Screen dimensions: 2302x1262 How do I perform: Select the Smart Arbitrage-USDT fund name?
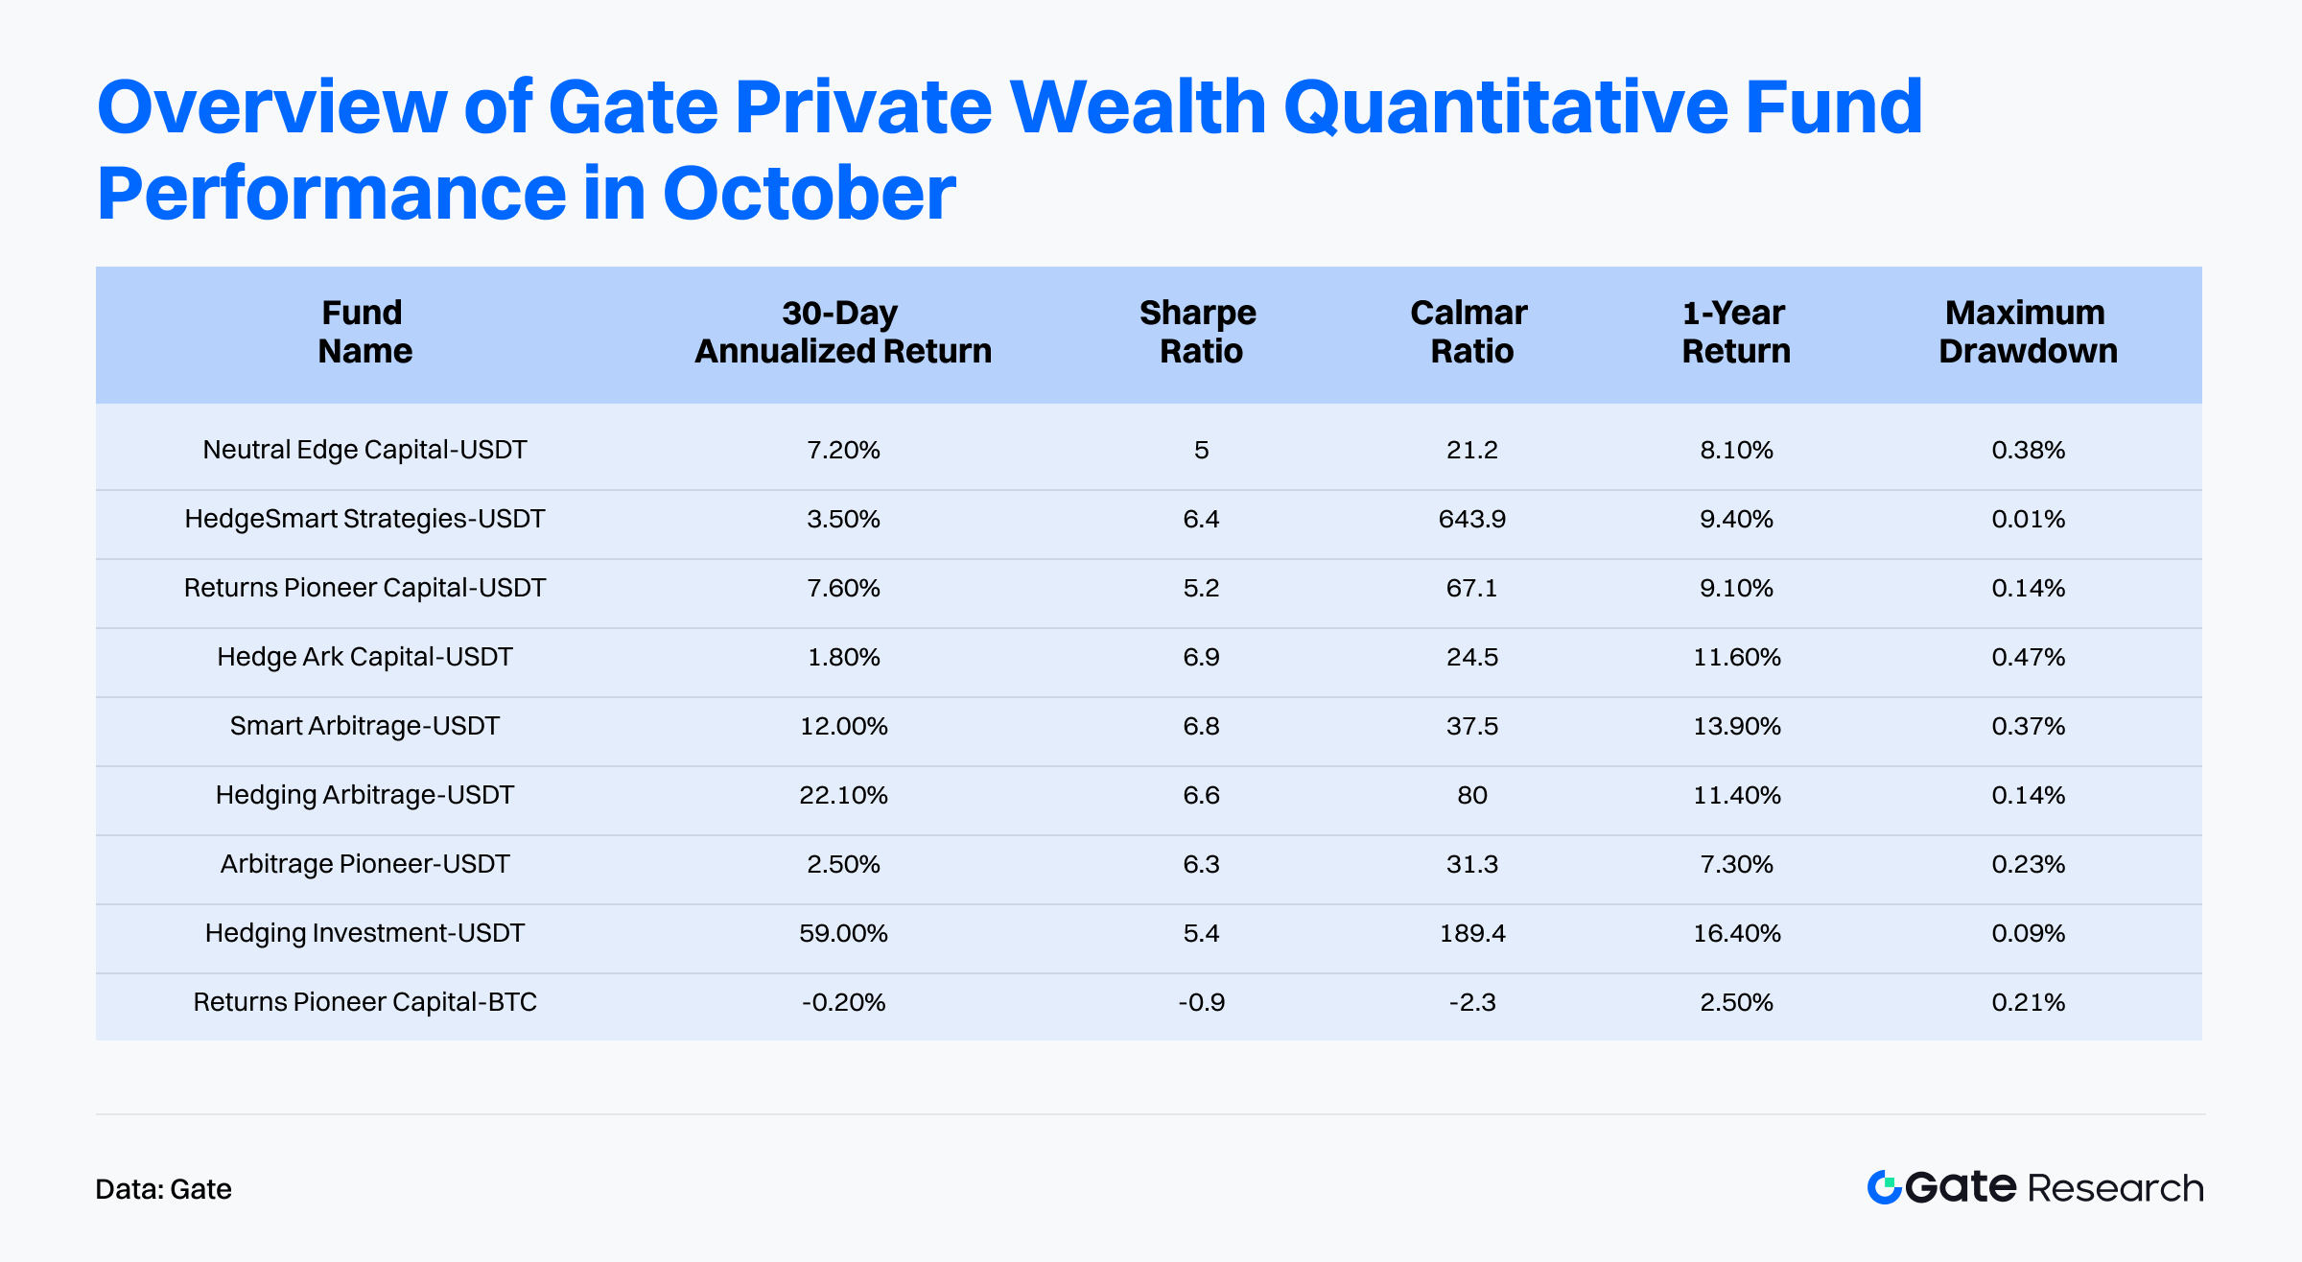[x=364, y=726]
